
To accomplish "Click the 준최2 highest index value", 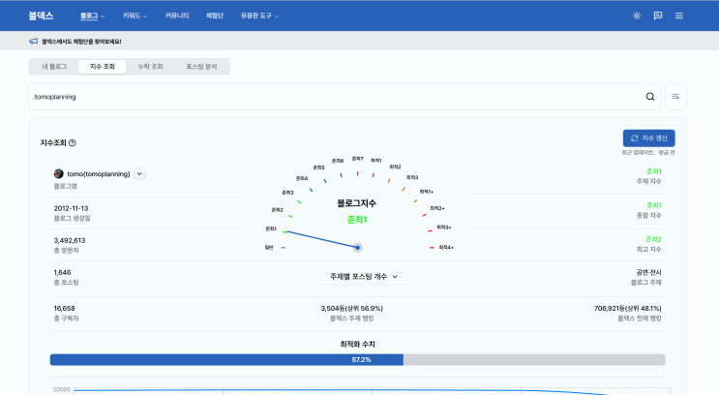I will coord(653,239).
